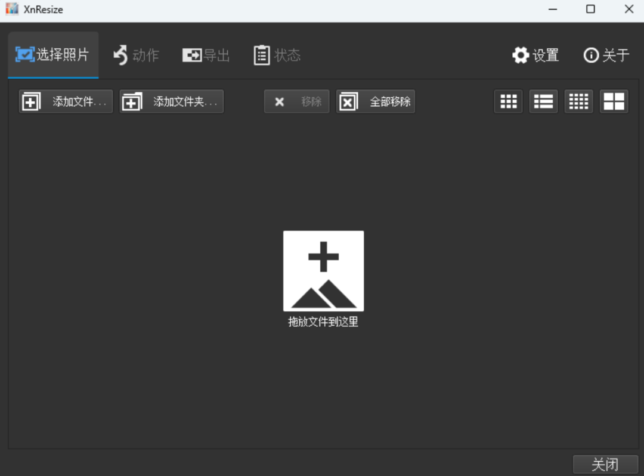Image resolution: width=644 pixels, height=476 pixels.
Task: Switch to medium grid thumbnail view
Action: point(509,101)
